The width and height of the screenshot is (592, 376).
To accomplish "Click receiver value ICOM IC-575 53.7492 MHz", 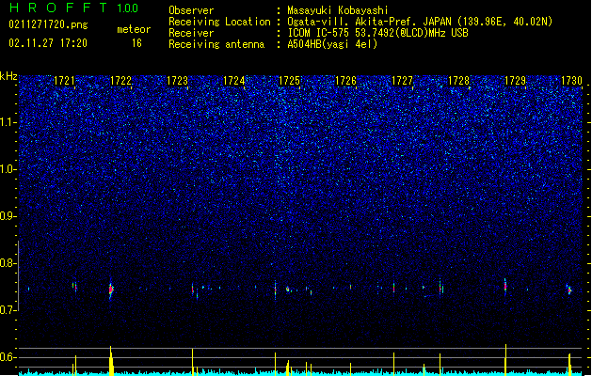I will (x=378, y=33).
